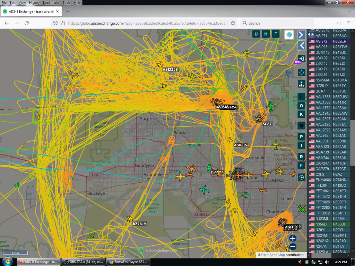Open the map layers selector icon
This screenshot has width=355, height=266.
point(289,35)
